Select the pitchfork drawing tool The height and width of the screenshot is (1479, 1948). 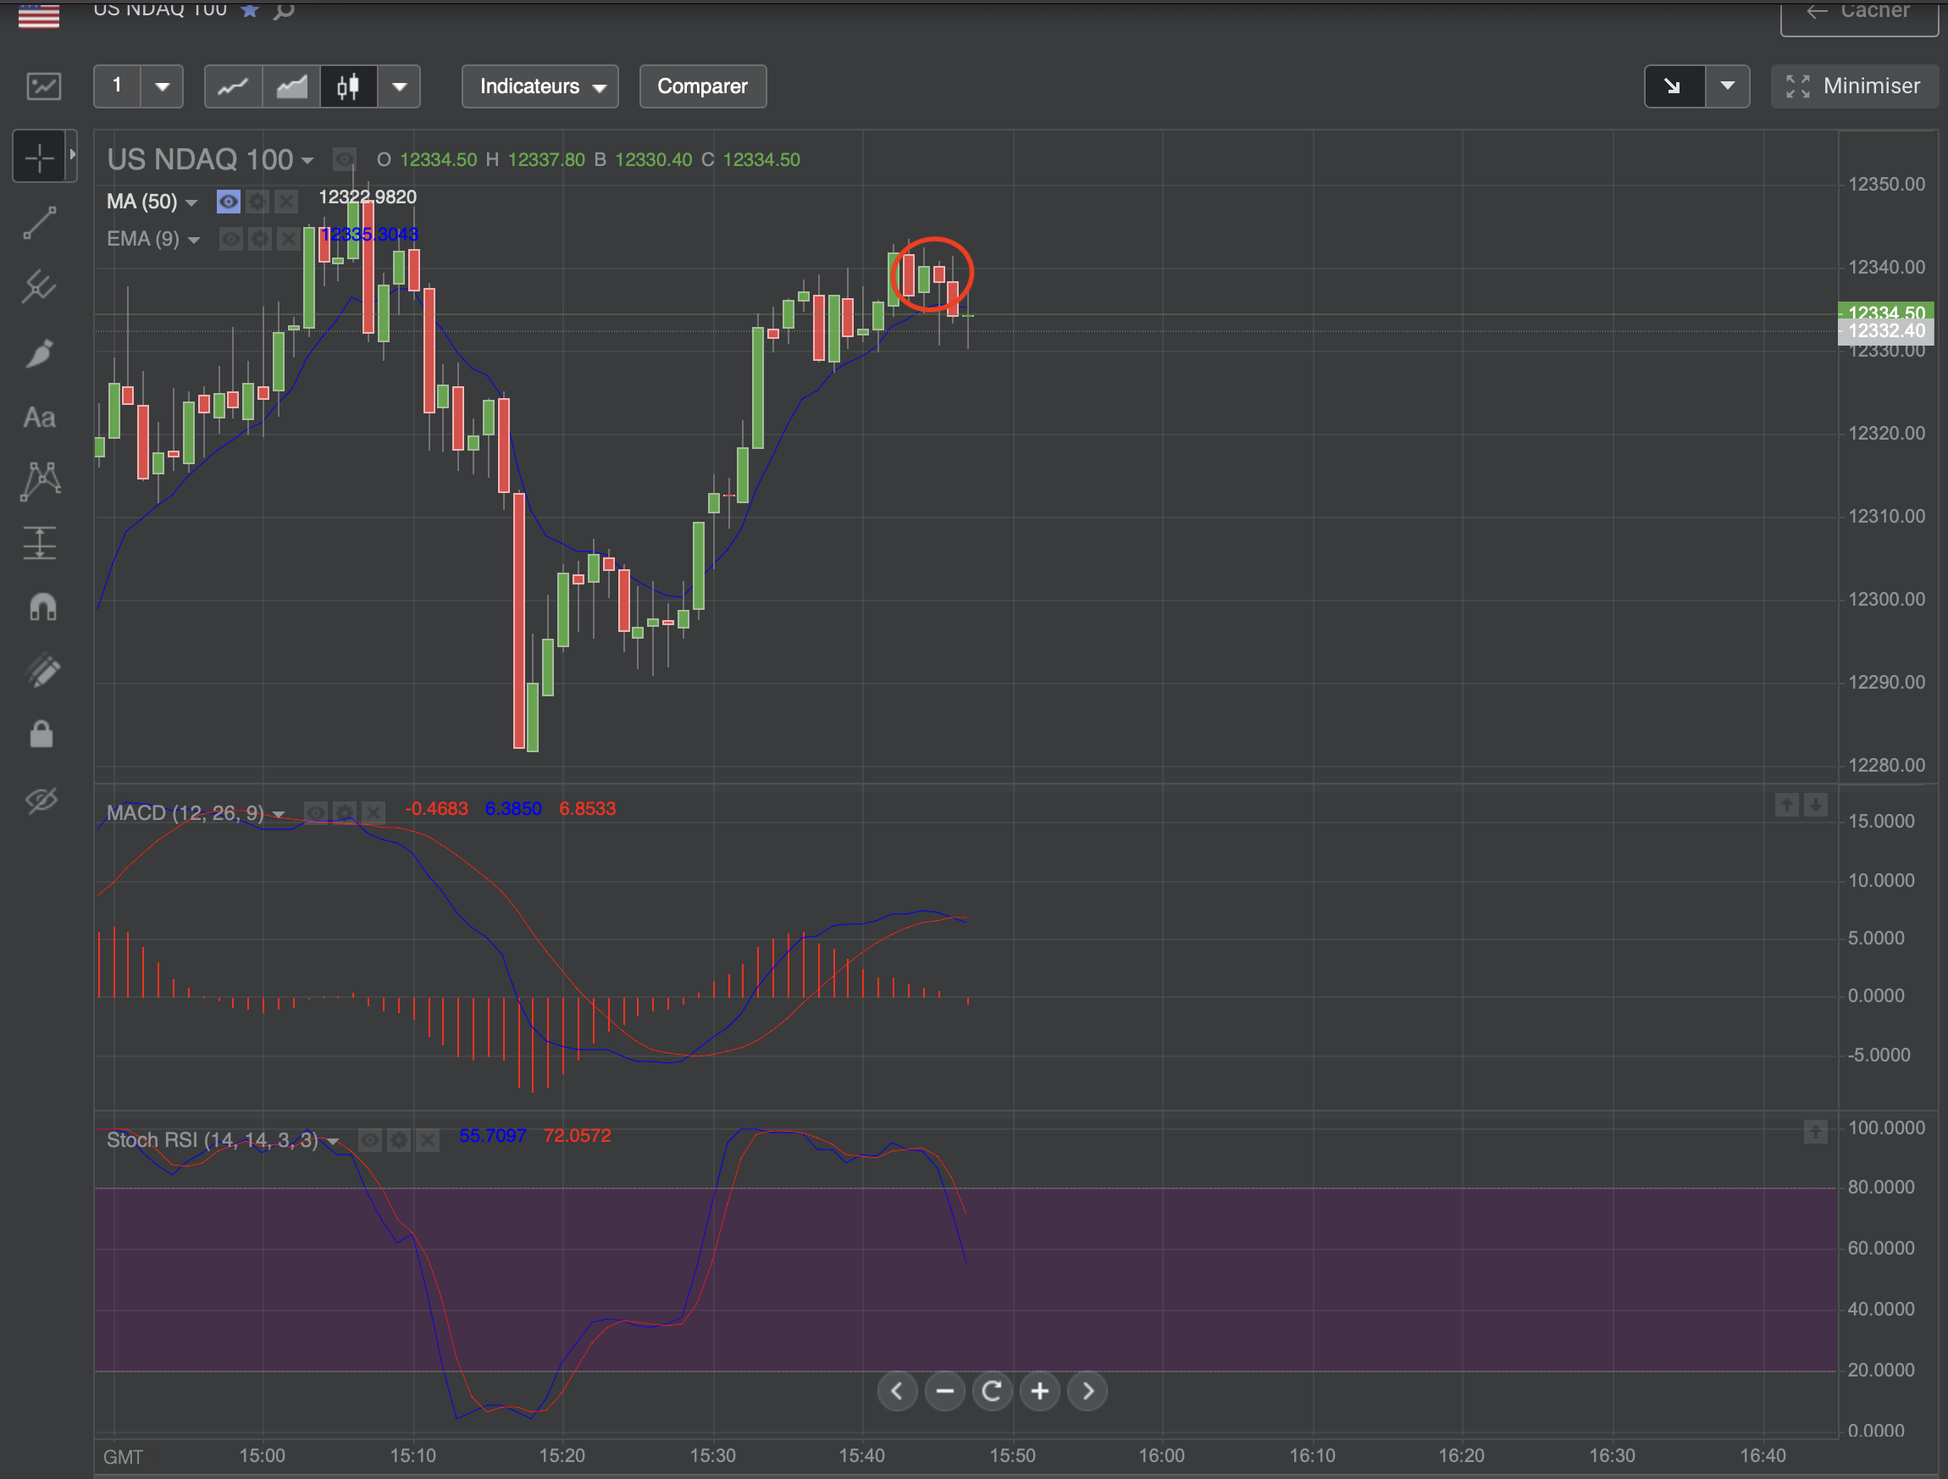(40, 287)
